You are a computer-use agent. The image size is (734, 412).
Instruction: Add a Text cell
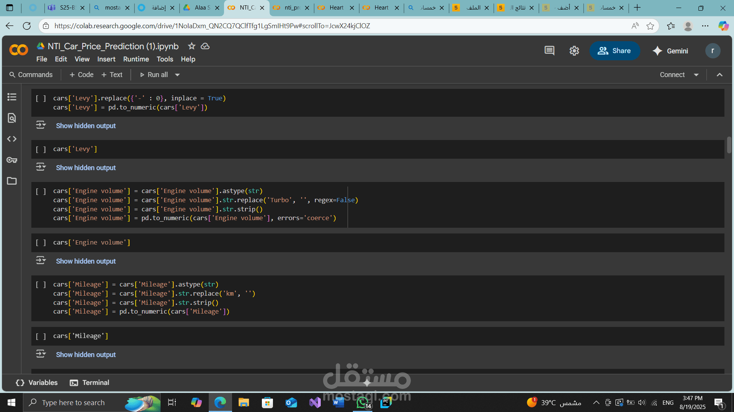(x=112, y=75)
